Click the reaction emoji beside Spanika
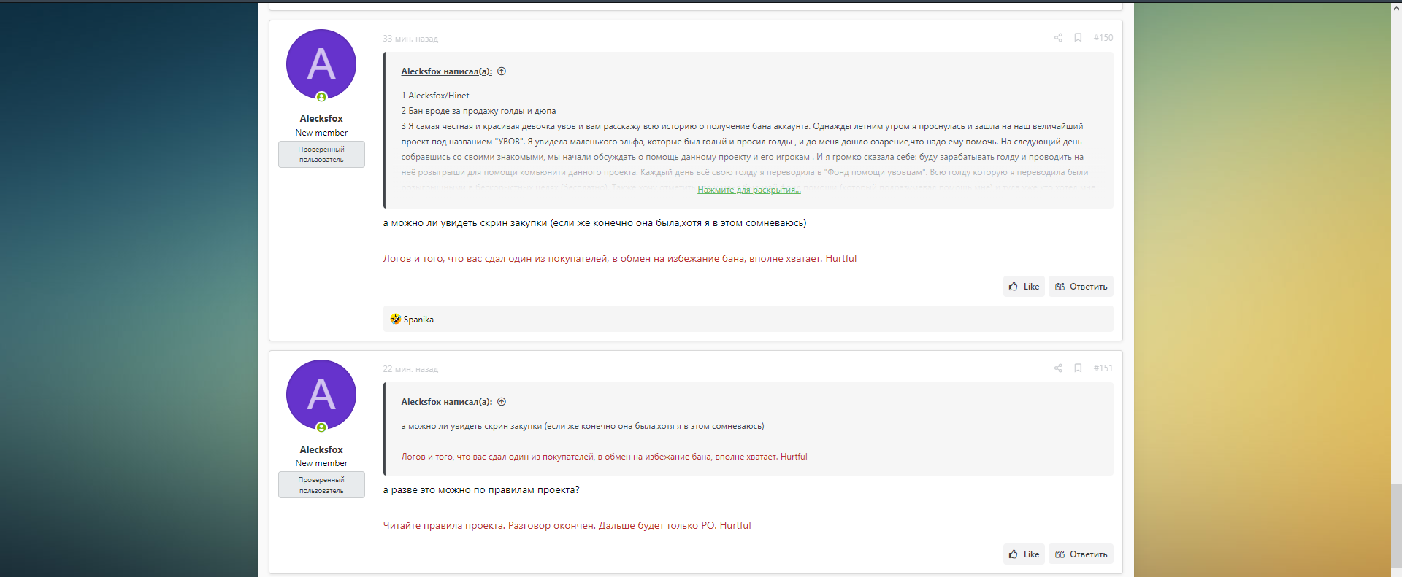 pyautogui.click(x=396, y=319)
